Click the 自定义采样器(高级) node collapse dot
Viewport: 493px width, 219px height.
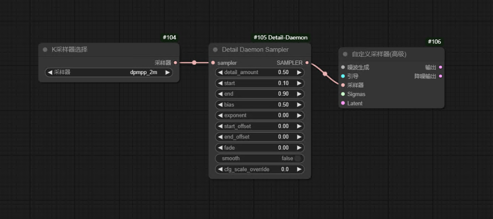345,54
